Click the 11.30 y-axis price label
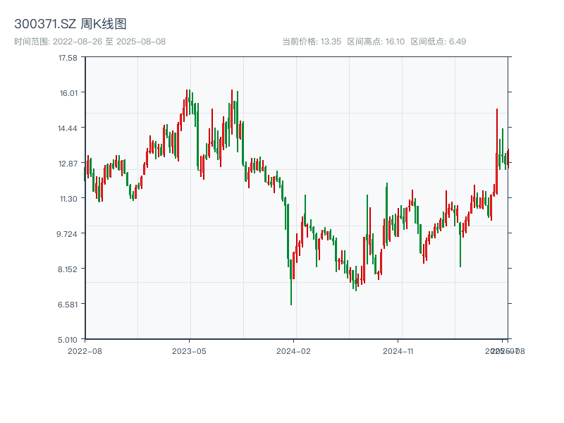 click(68, 199)
